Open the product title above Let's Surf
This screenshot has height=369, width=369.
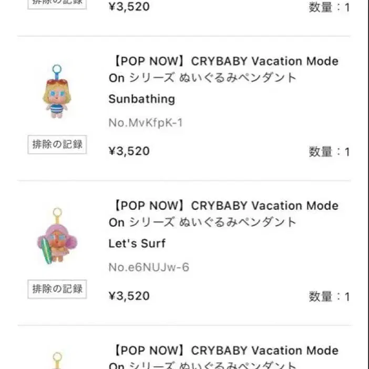click(x=223, y=214)
